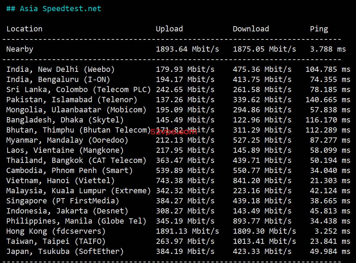356x263 pixels.
Task: Select Phnom Penh upload 539.89 Mbit/s
Action: coord(185,171)
